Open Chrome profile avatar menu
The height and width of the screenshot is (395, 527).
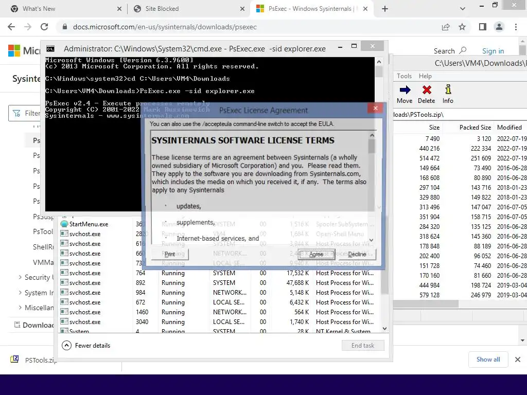[499, 27]
